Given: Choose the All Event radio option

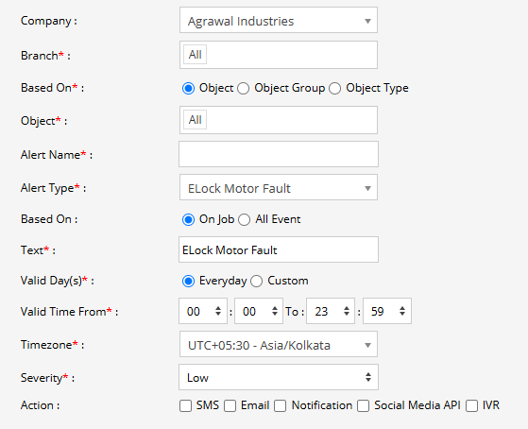Looking at the screenshot, I should click(x=244, y=220).
